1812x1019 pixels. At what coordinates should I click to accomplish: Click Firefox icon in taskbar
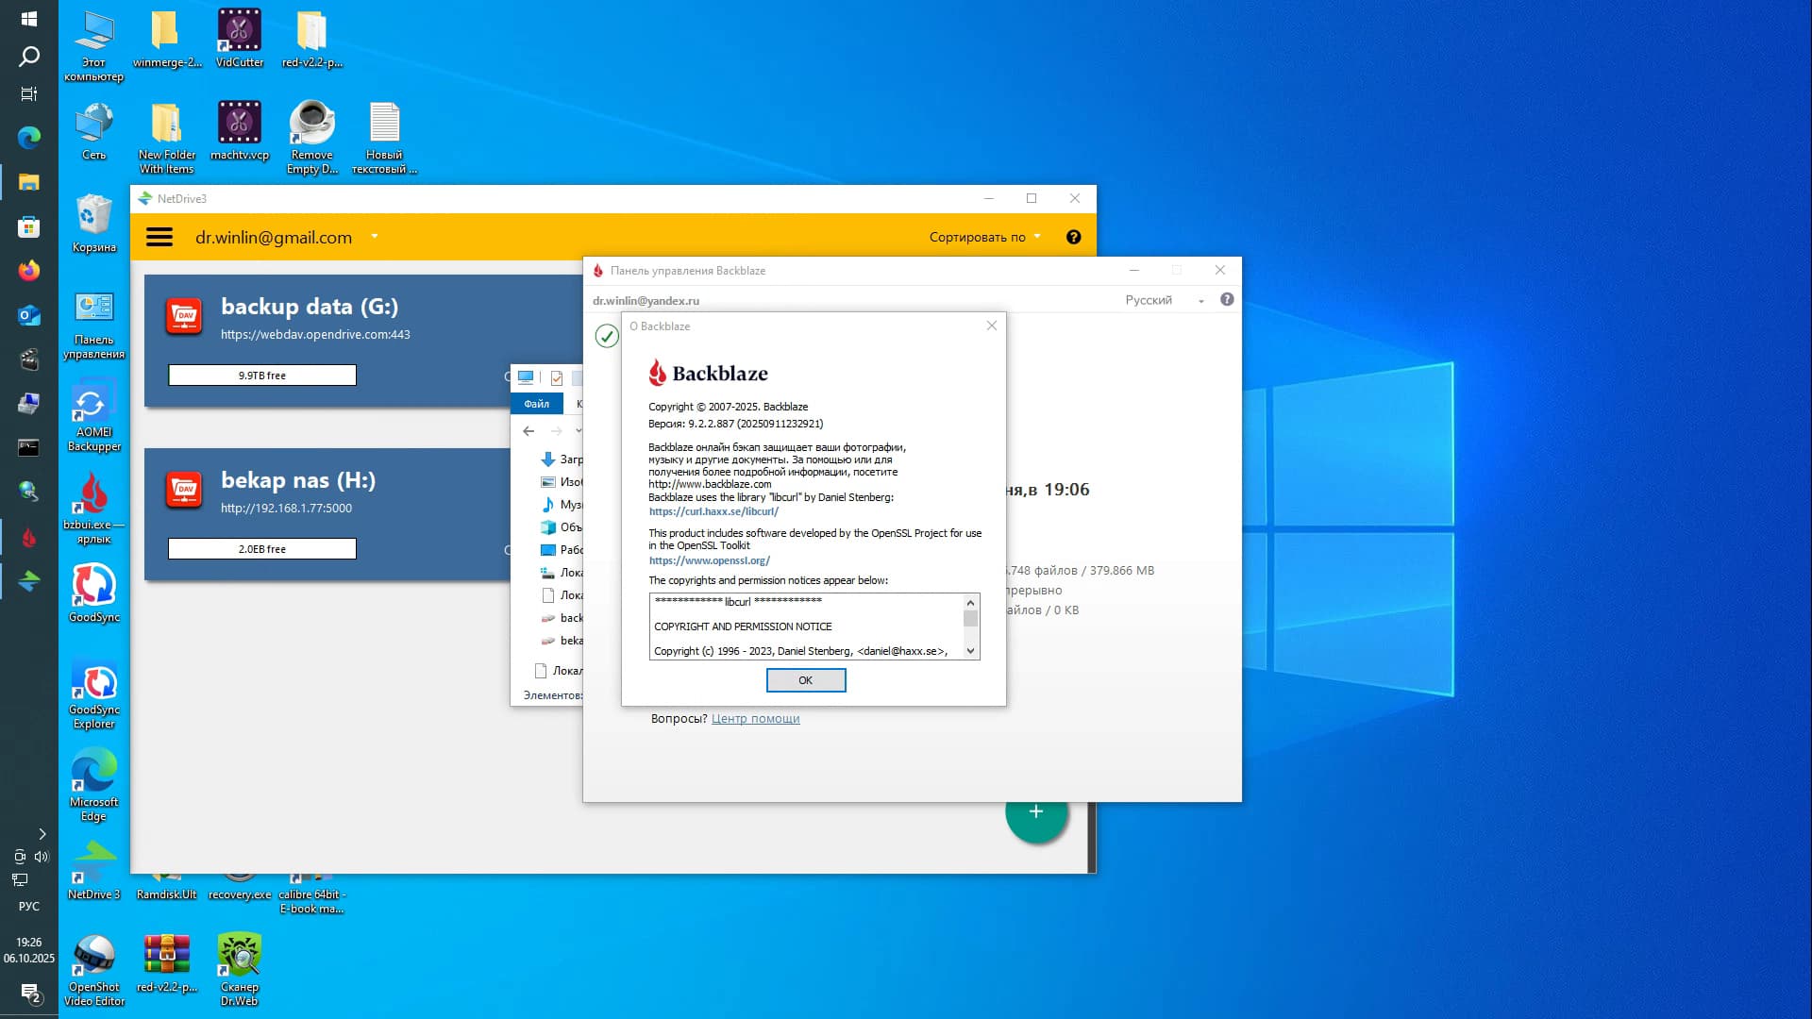coord(28,271)
